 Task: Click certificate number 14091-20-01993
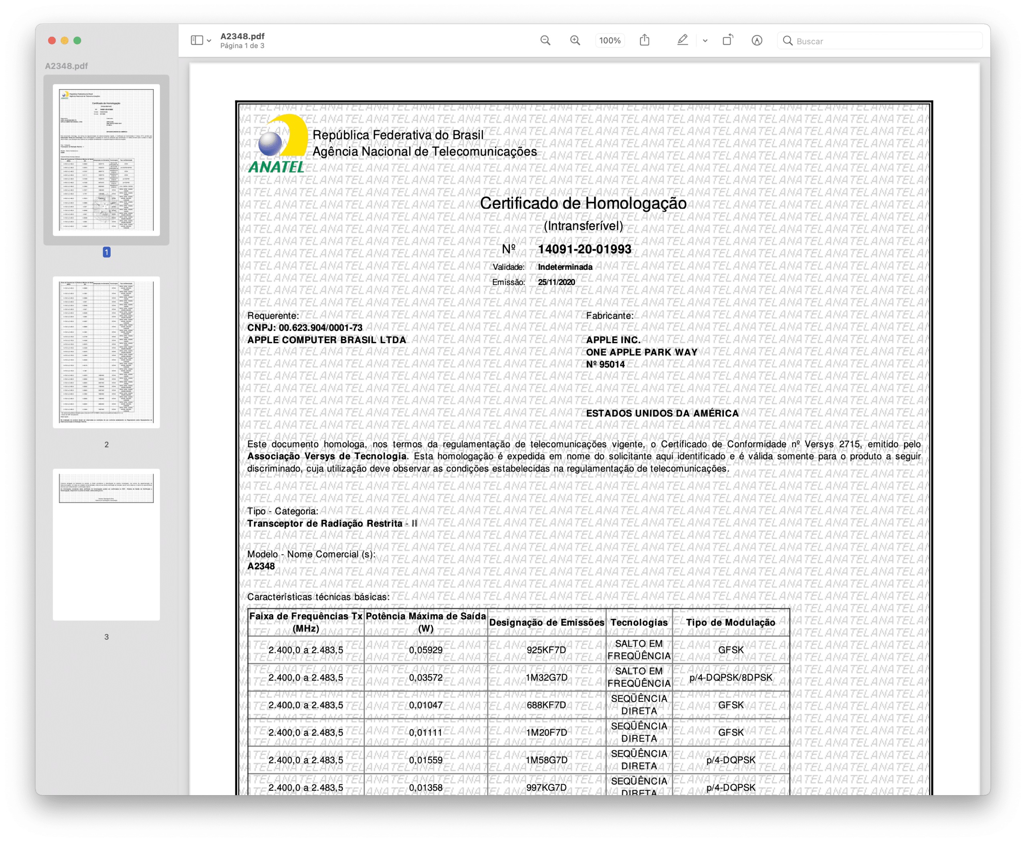click(585, 249)
